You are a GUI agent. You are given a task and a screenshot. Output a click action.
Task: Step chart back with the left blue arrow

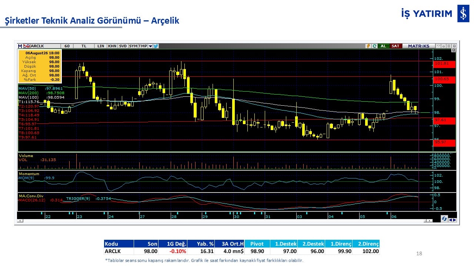(x=450, y=220)
